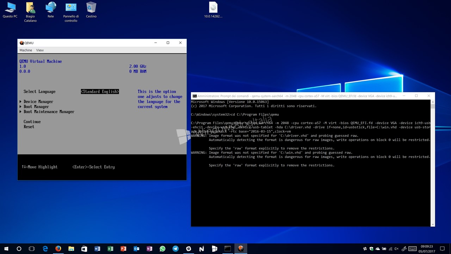Select the 10.0.14282 file on the desktop
Viewport: 451px width, 254px height.
(x=213, y=10)
